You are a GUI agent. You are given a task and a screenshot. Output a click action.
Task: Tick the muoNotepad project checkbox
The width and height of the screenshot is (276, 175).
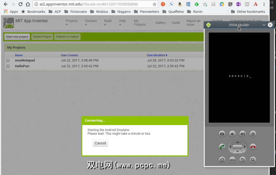(8, 60)
